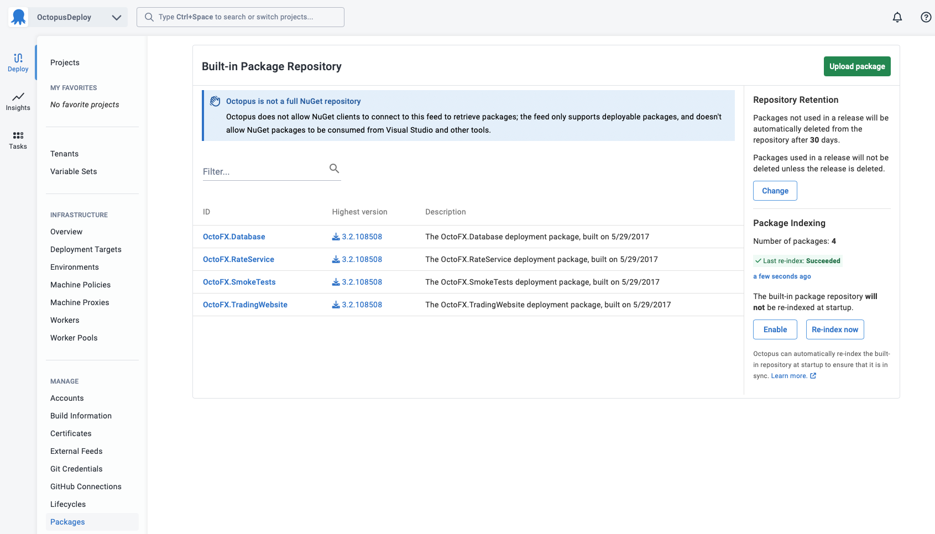Click the Upload package button
This screenshot has height=534, width=935.
click(x=857, y=66)
